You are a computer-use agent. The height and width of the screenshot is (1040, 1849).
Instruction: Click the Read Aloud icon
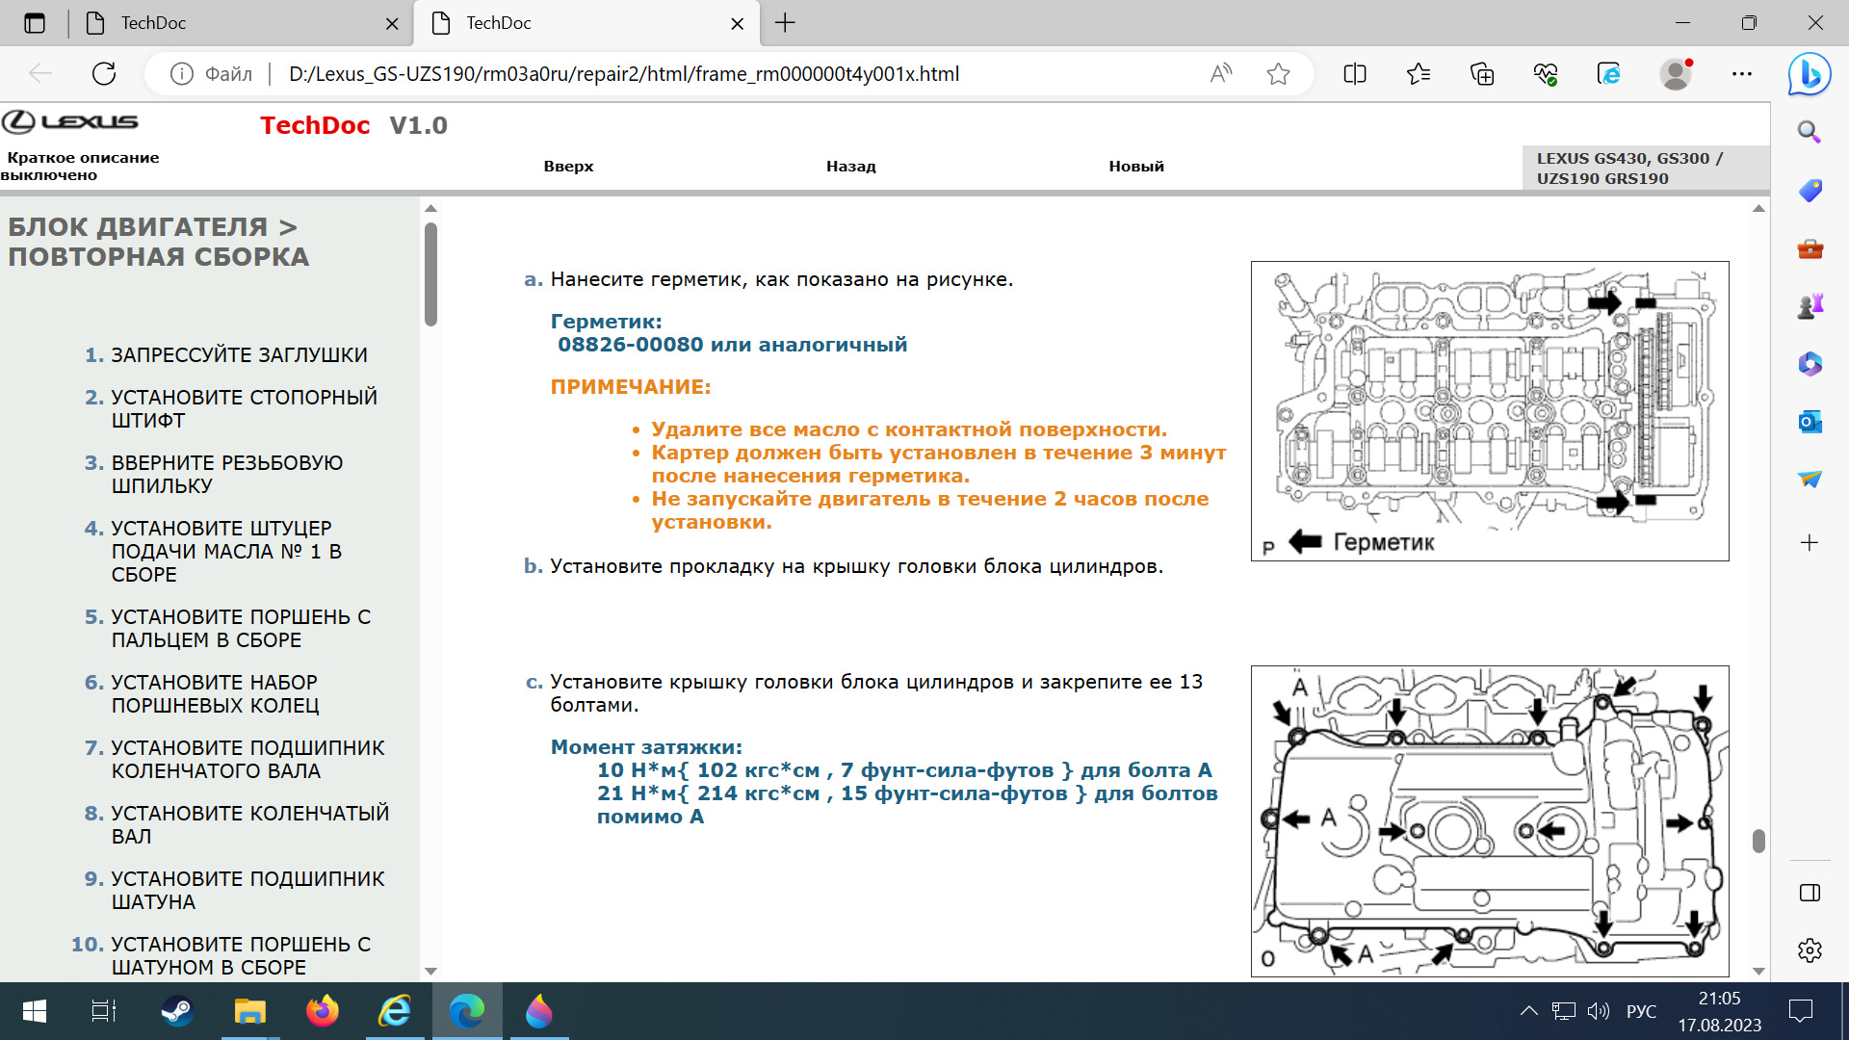tap(1221, 74)
